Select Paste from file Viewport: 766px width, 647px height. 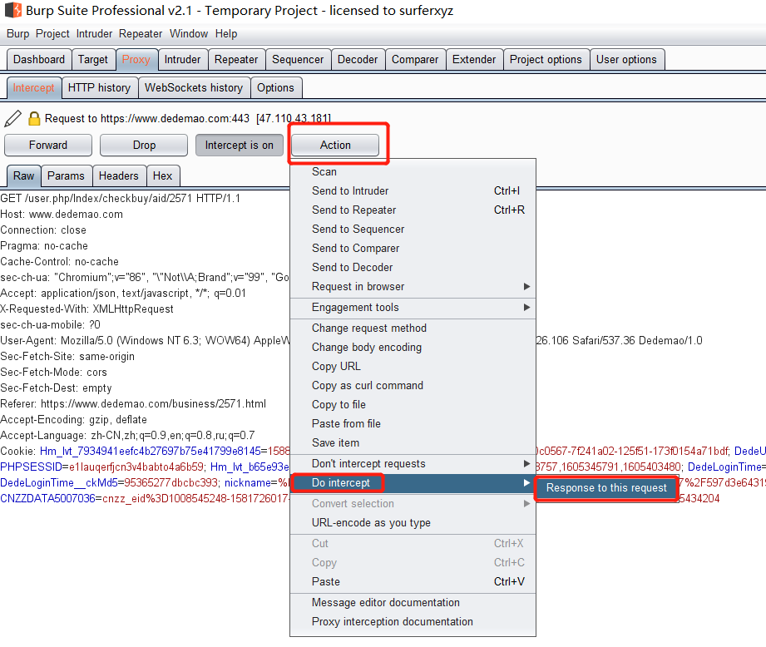[413, 424]
